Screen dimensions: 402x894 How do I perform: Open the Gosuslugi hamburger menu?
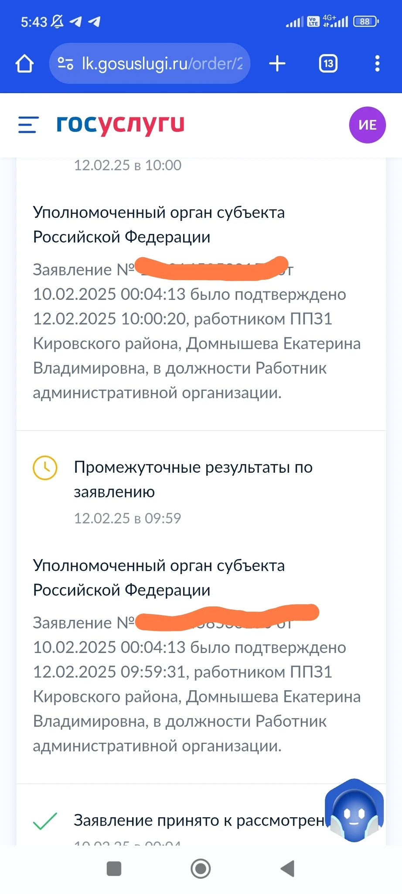(x=28, y=125)
